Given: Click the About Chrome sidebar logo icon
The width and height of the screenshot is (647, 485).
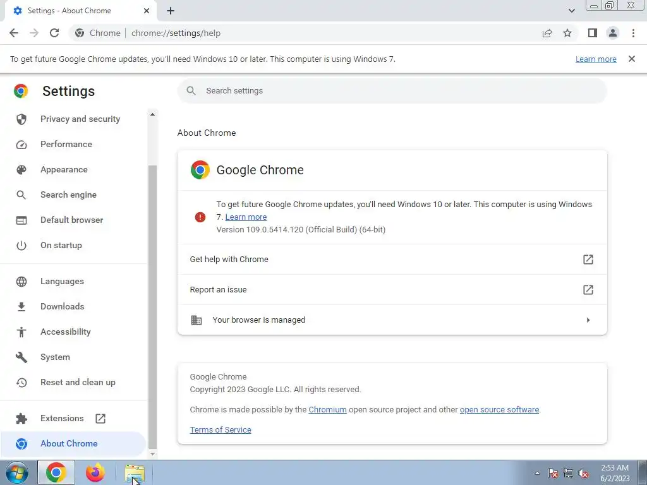Looking at the screenshot, I should [x=21, y=444].
